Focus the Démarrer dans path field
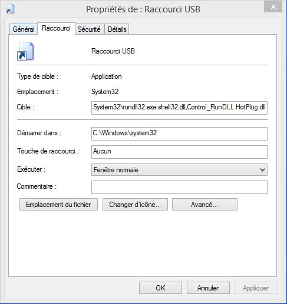This screenshot has height=304, width=287. click(179, 133)
